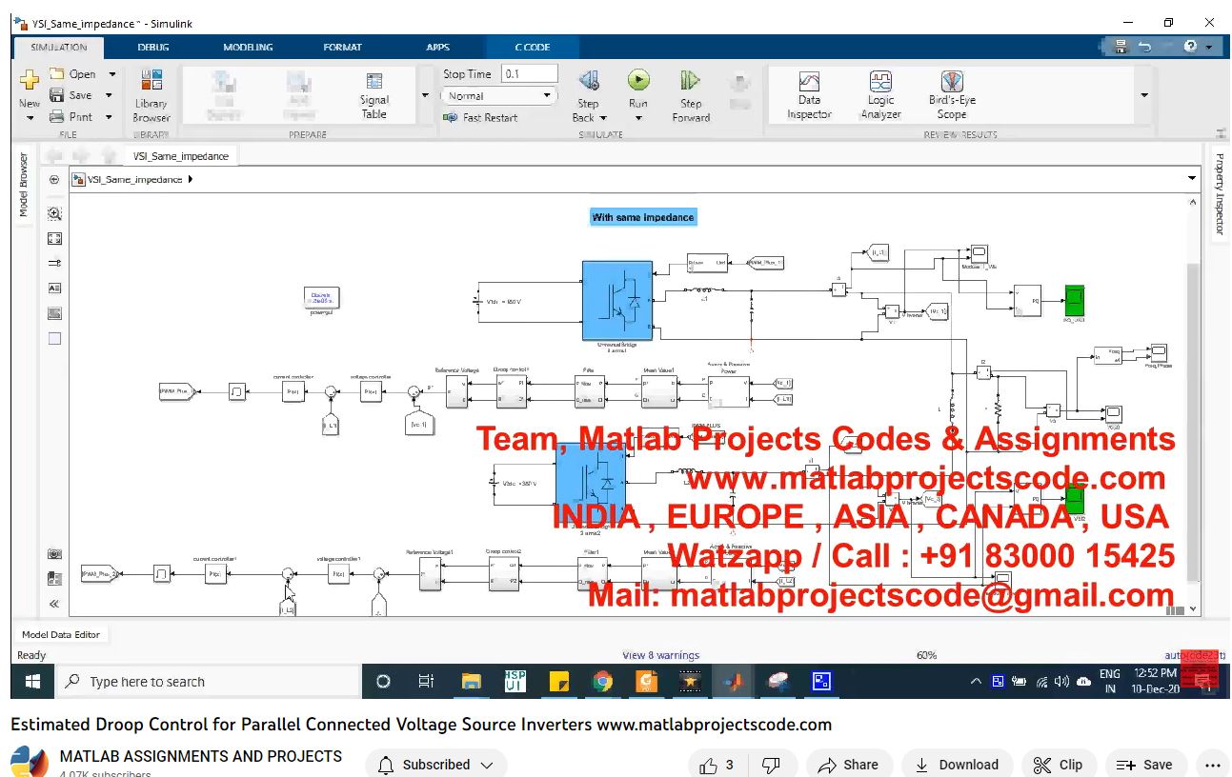Expand the Save dropdown arrow

109,95
